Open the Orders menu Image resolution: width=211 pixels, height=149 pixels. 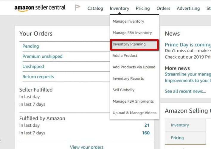(x=163, y=8)
